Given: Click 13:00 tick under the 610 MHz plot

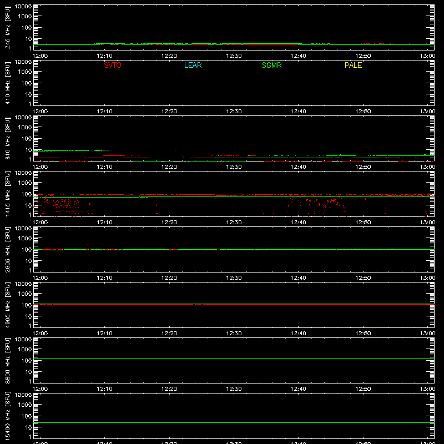Looking at the screenshot, I should point(427,167).
